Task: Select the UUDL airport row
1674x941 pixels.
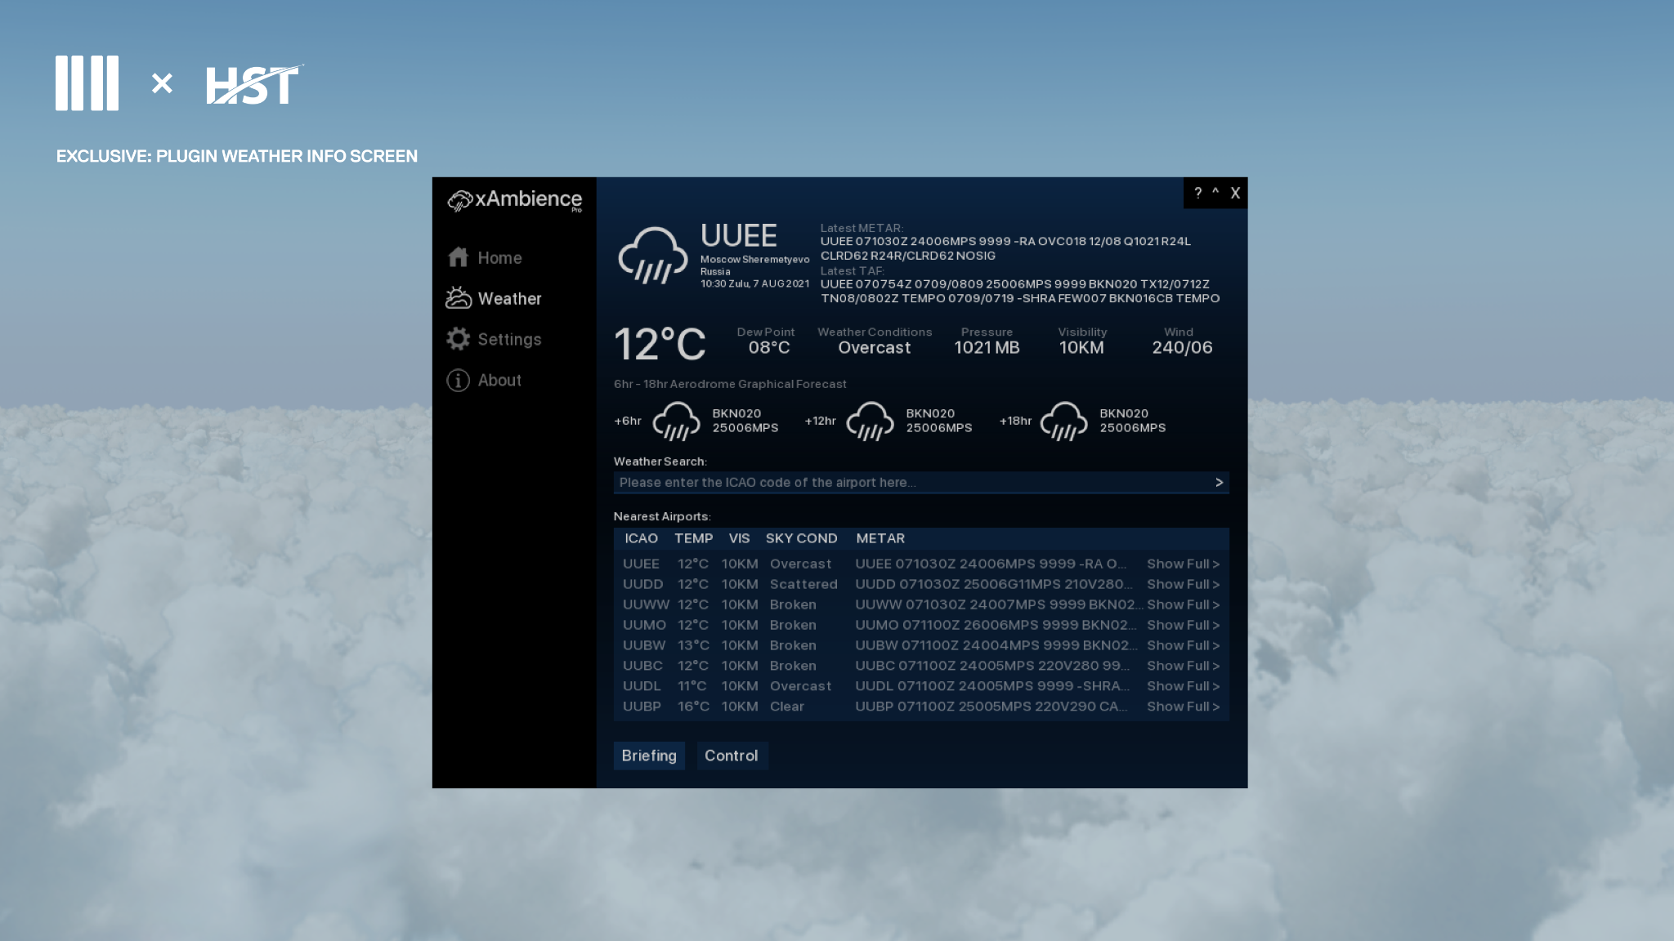Action: click(x=642, y=686)
